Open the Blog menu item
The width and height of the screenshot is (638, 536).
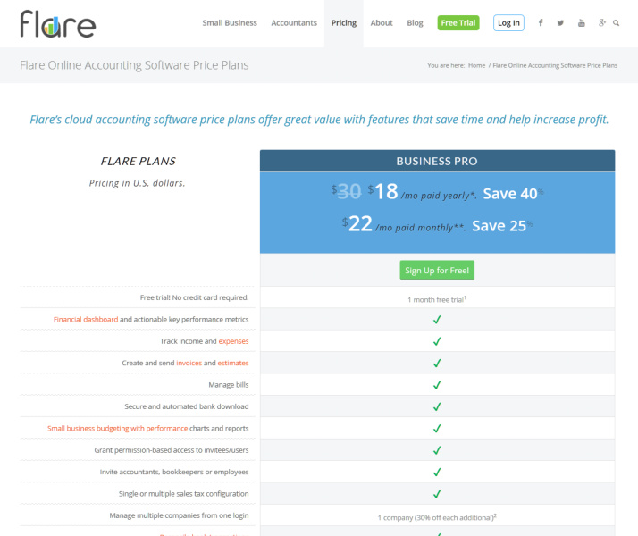(x=415, y=22)
